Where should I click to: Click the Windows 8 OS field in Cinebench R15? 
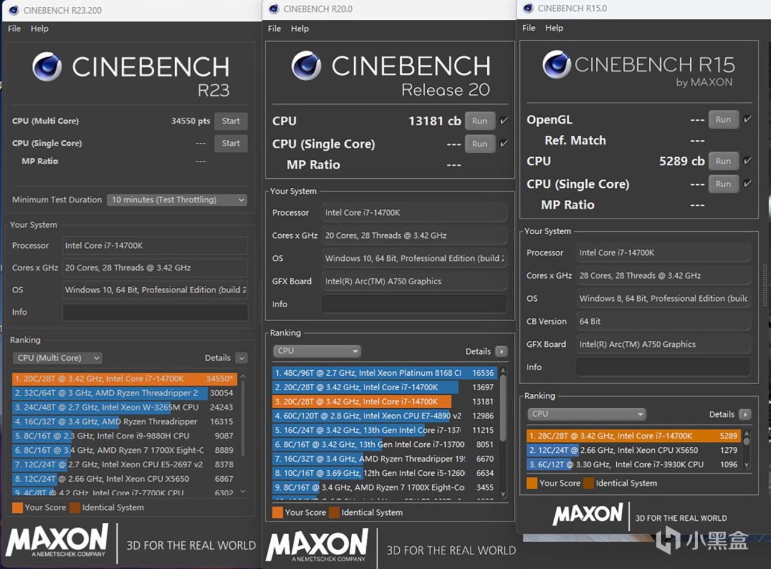(x=663, y=298)
